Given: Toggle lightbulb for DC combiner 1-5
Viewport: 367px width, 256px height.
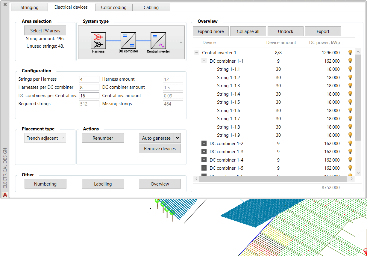Looking at the screenshot, I should (350, 168).
